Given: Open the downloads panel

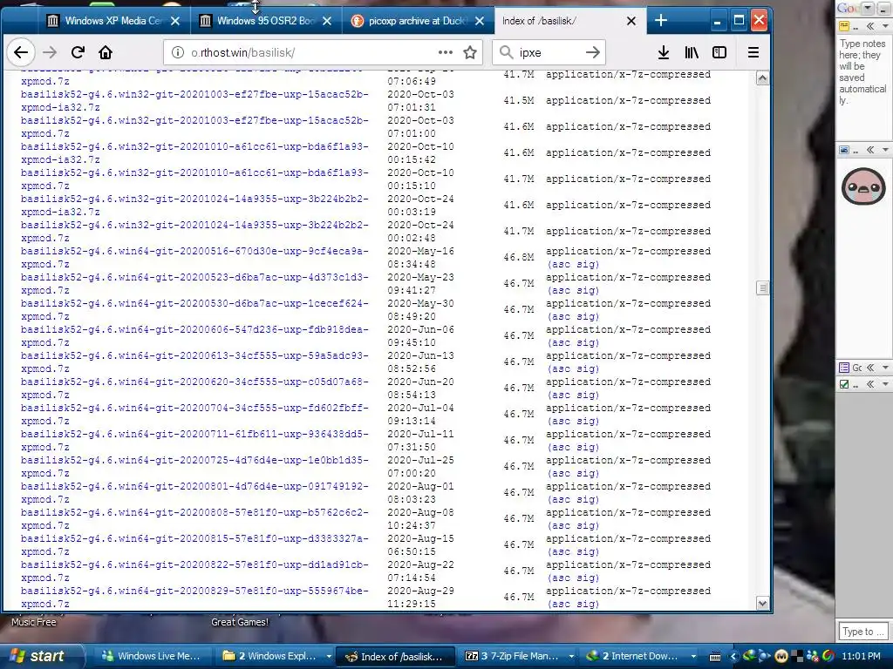Looking at the screenshot, I should [664, 52].
